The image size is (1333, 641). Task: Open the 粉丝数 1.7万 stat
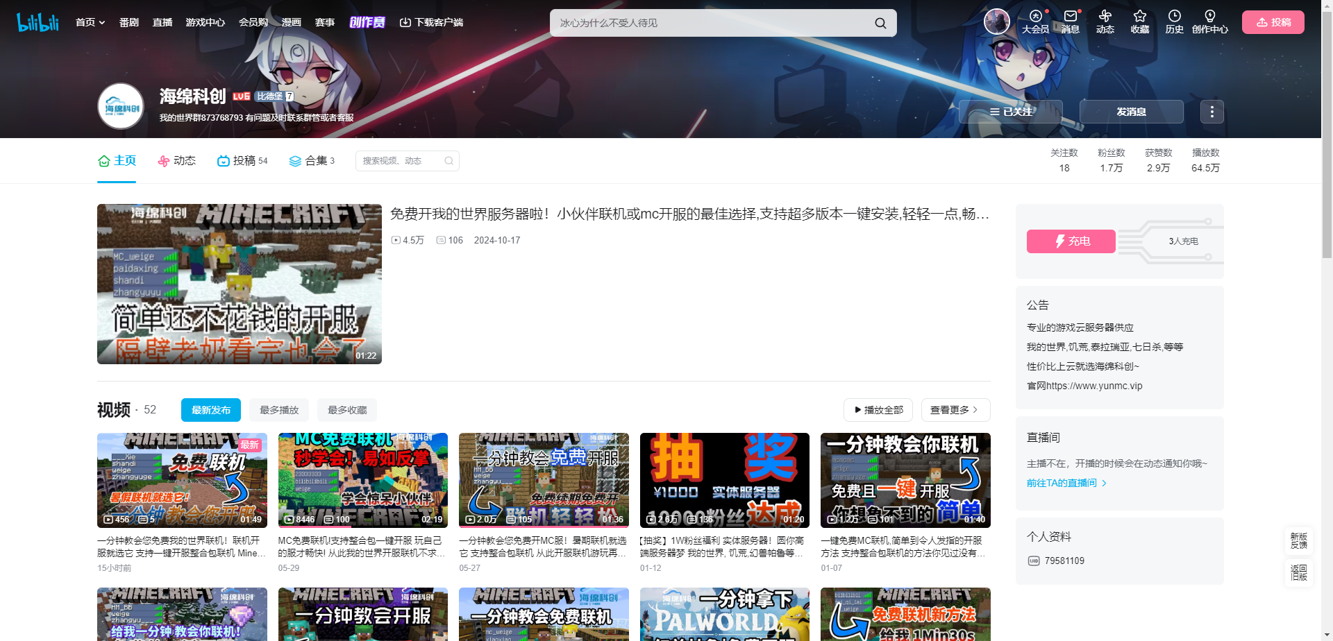[x=1112, y=160]
